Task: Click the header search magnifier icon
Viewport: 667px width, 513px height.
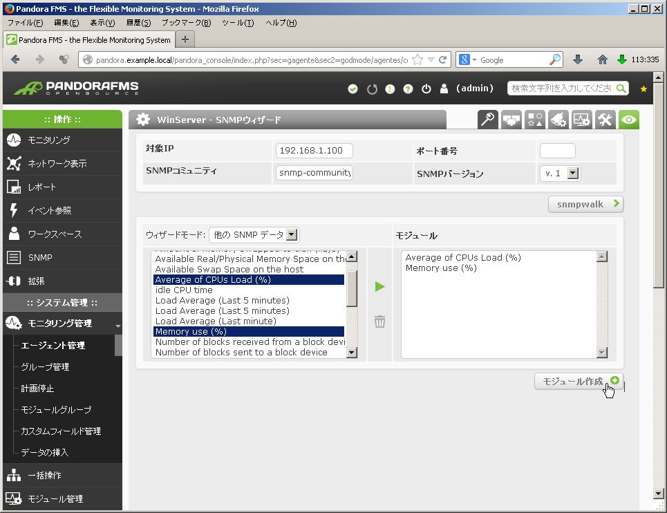Action: (x=621, y=88)
